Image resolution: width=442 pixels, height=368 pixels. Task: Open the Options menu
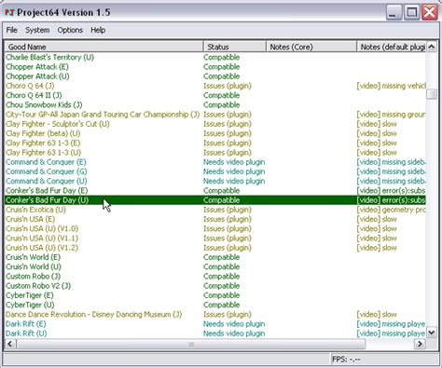coord(70,30)
